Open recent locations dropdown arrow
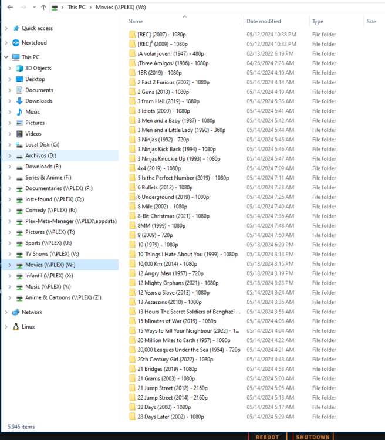The width and height of the screenshot is (385, 440). pos(34,7)
